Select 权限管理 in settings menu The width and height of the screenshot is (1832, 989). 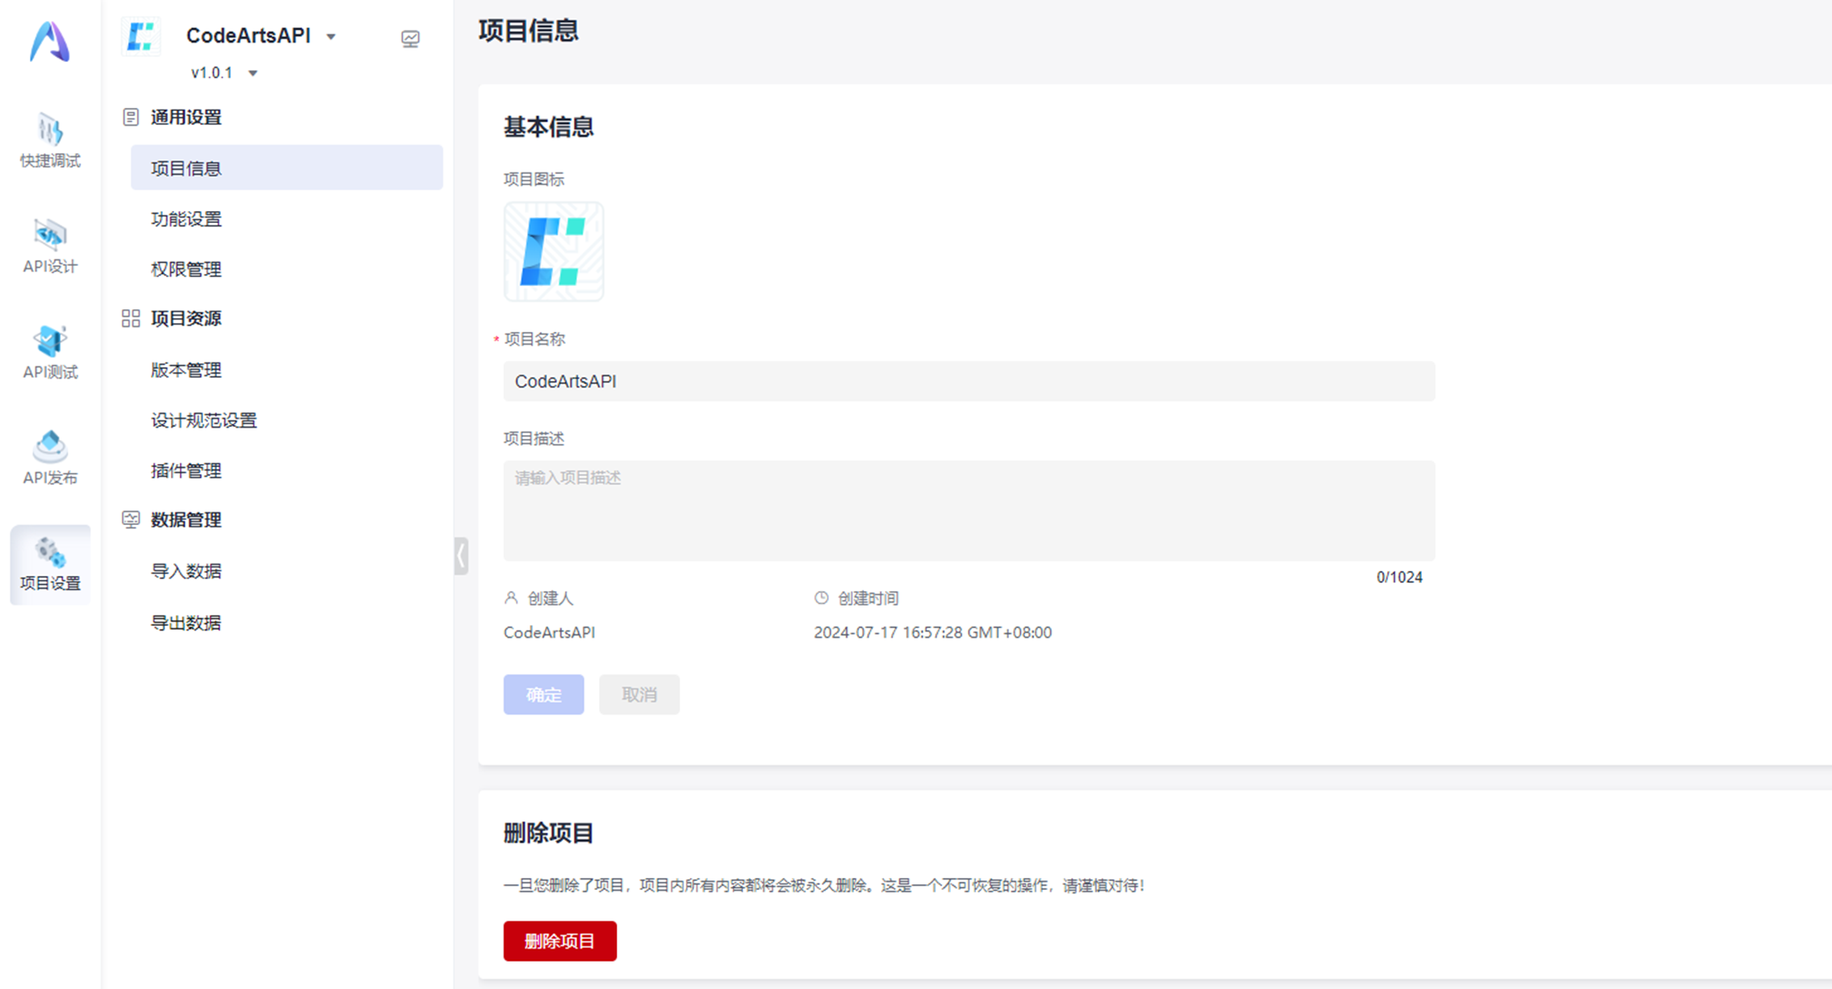pos(186,269)
